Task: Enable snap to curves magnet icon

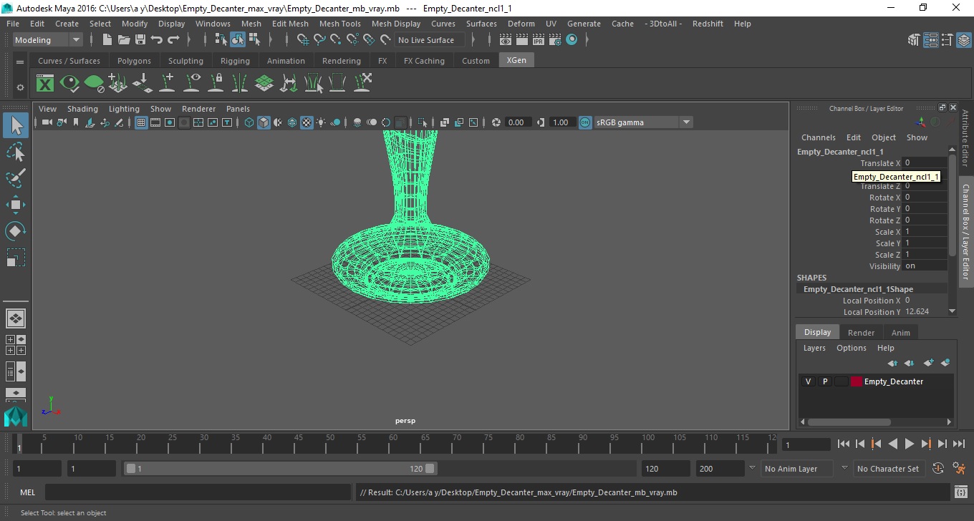Action: [x=319, y=40]
